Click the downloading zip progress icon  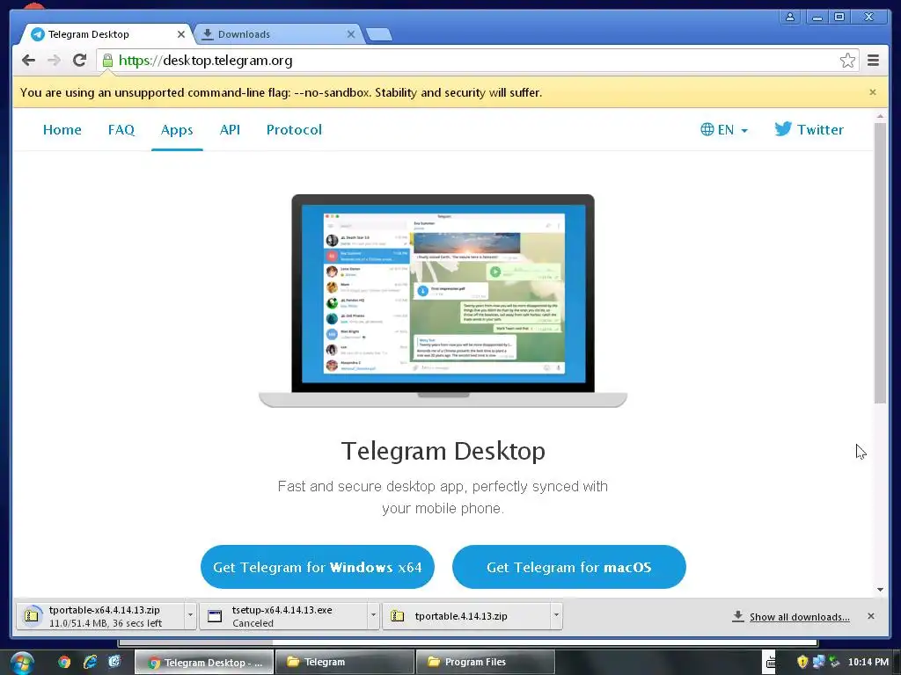[x=32, y=616]
